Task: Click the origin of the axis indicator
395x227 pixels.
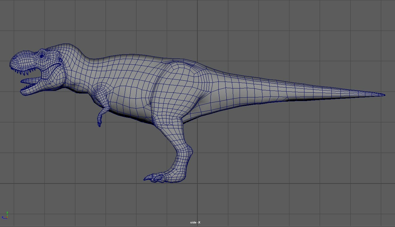Action: coord(7,218)
